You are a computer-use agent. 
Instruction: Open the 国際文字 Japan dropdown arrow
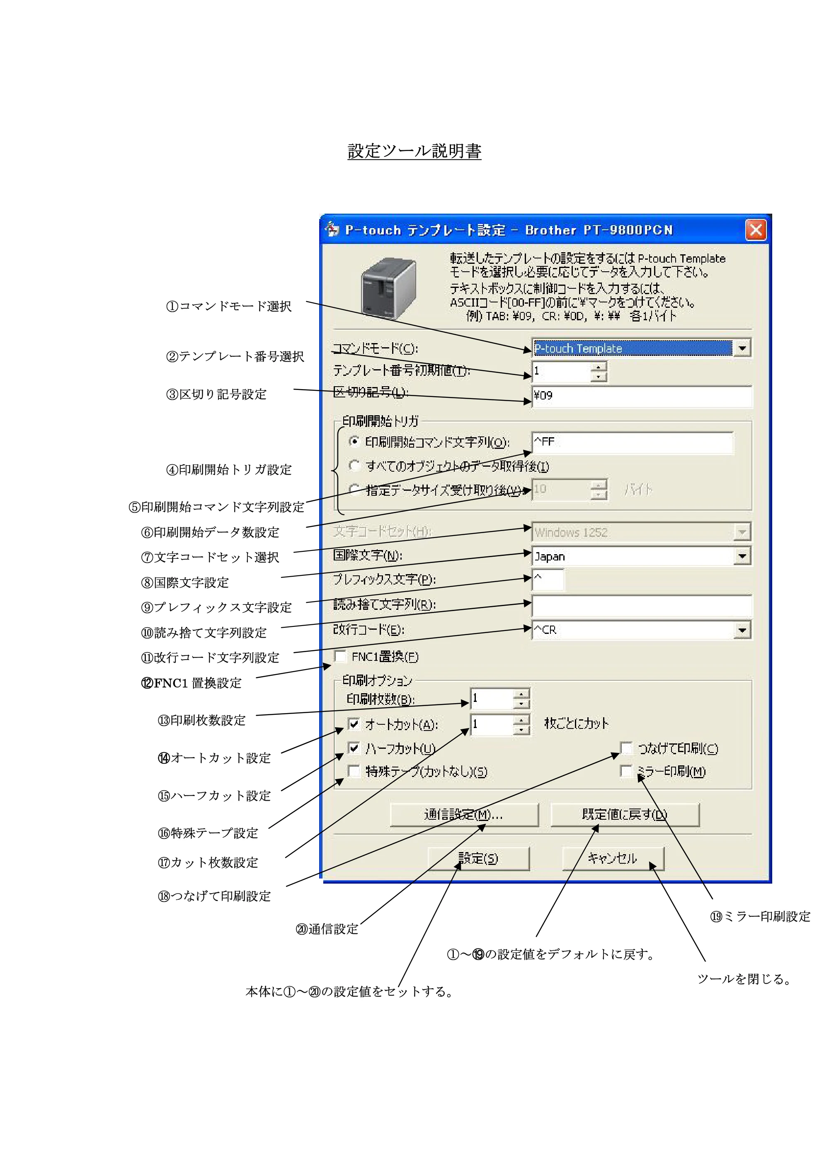(x=742, y=556)
